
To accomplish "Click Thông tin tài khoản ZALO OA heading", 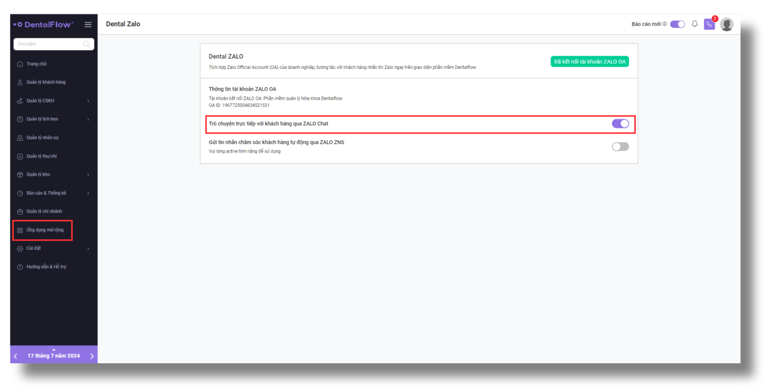I will (x=243, y=89).
